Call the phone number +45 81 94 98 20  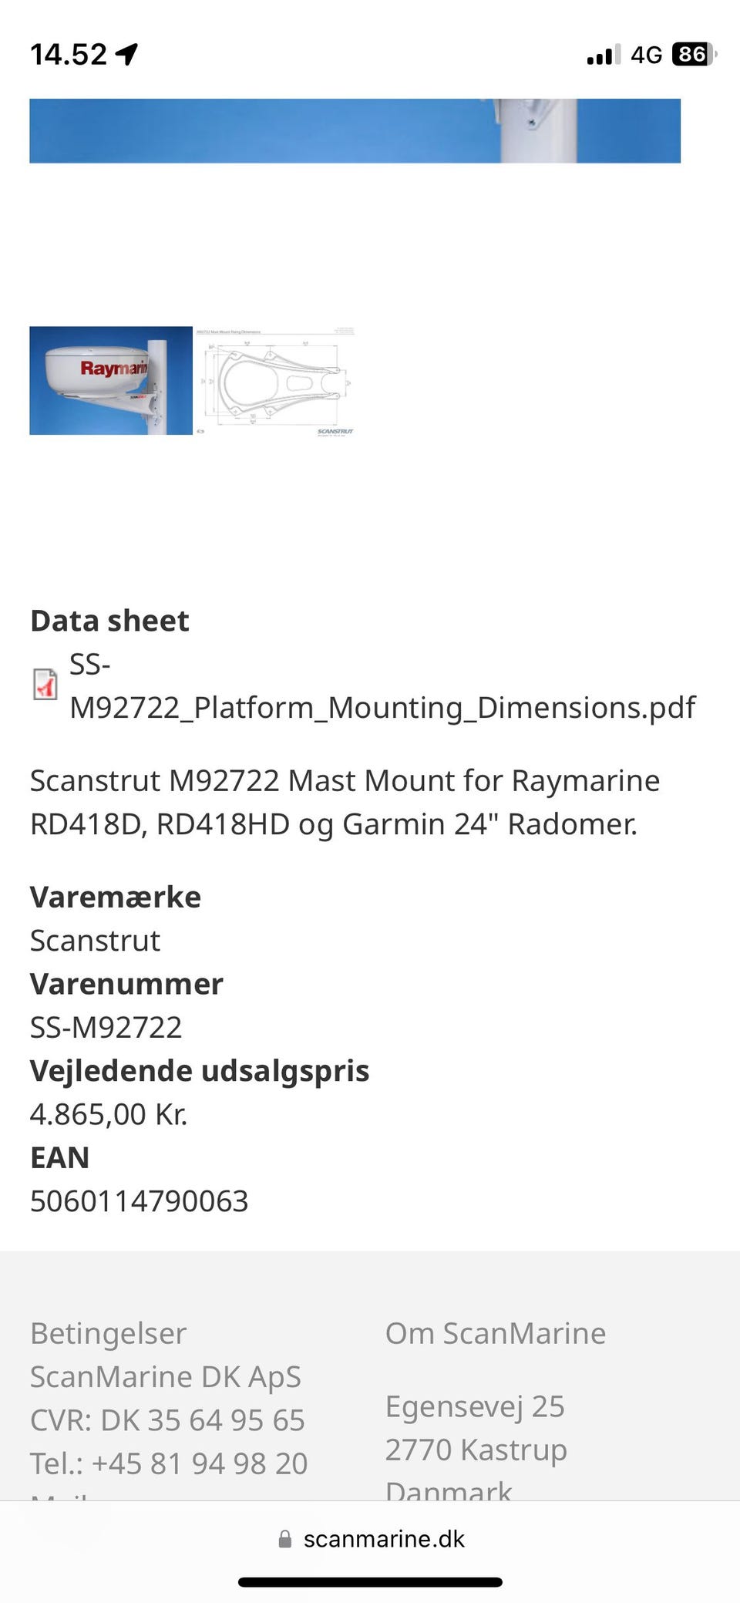tap(199, 1463)
